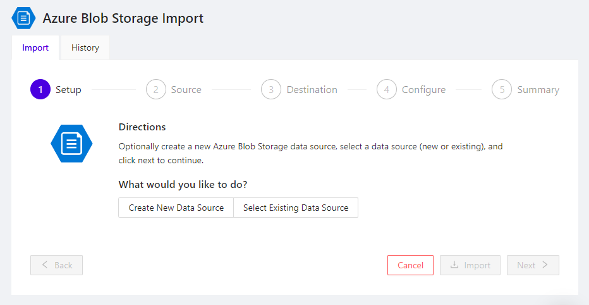Screen dimensions: 589x305
Task: Go to step 5 Summary
Action: click(x=526, y=89)
